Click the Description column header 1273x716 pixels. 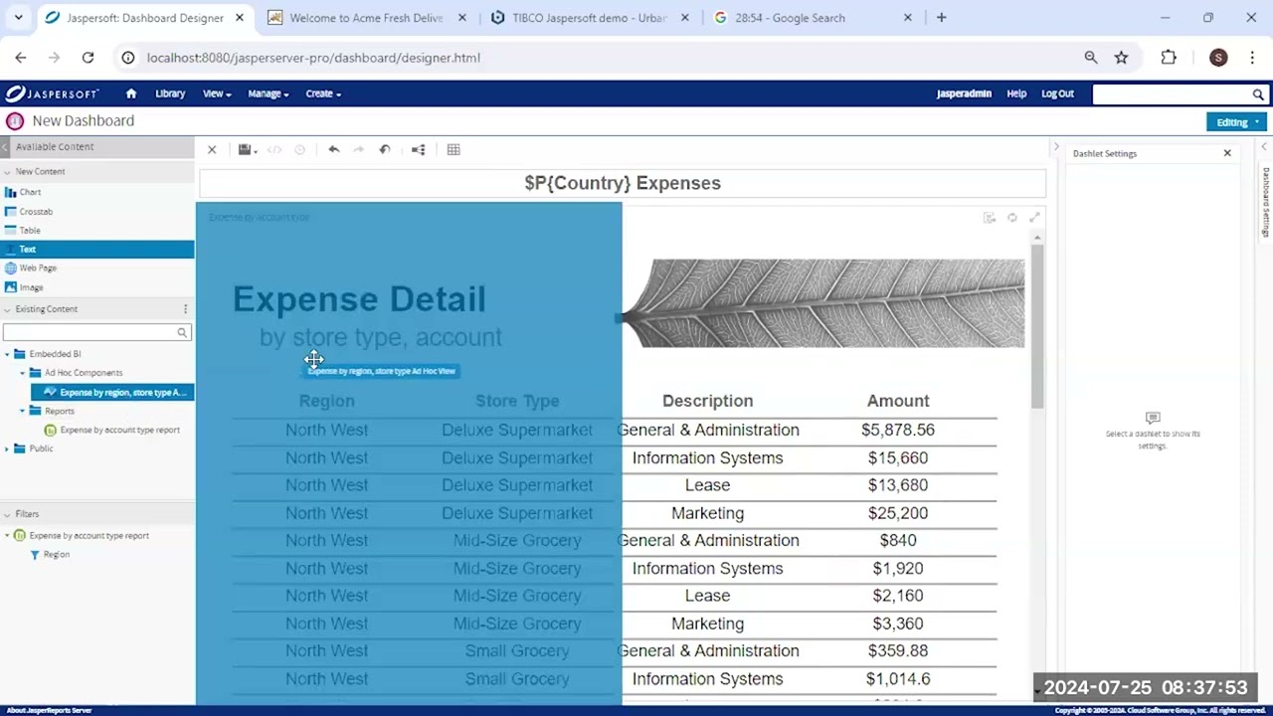pyautogui.click(x=707, y=401)
